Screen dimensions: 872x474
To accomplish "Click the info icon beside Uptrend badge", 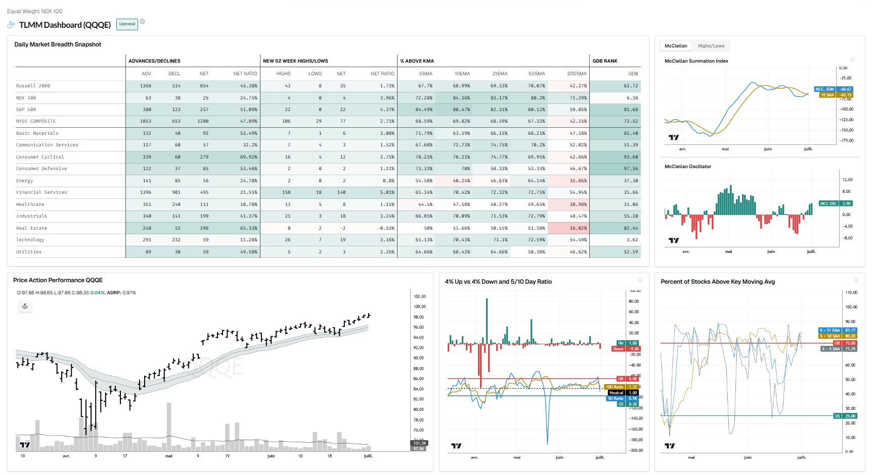I will (x=142, y=22).
